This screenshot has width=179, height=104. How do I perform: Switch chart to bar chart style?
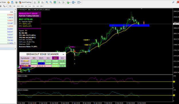(35, 2)
